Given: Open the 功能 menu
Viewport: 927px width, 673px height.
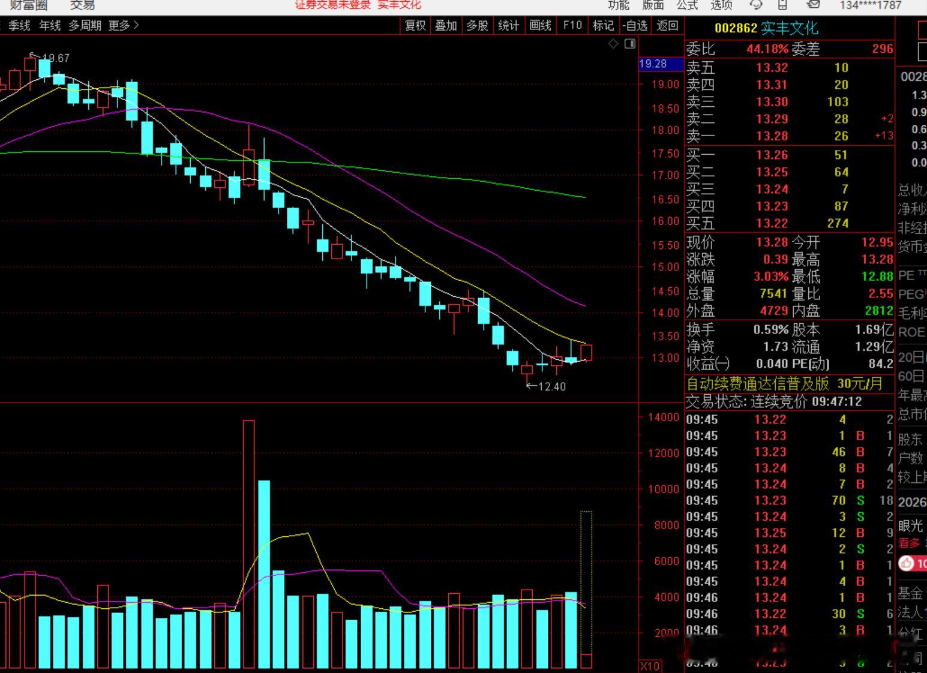Looking at the screenshot, I should tap(619, 5).
